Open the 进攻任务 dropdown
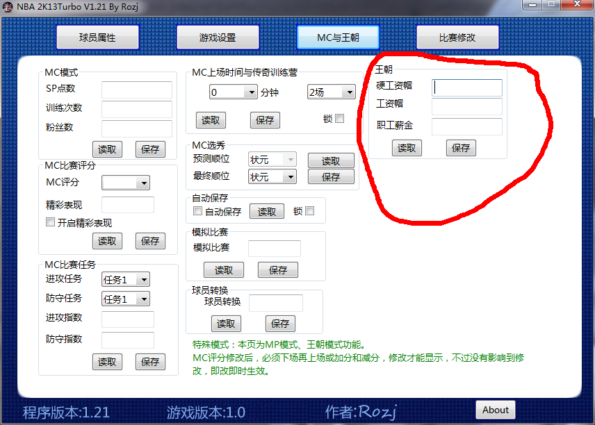This screenshot has height=425, width=595. tap(126, 279)
